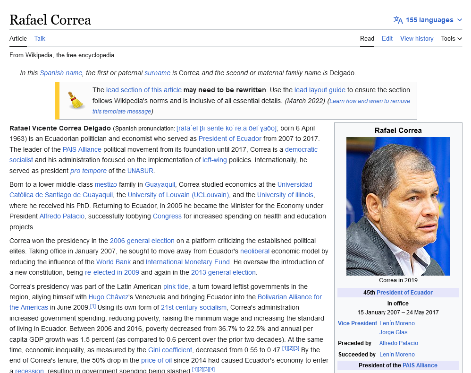Open the Talk tab
This screenshot has width=471, height=373.
[x=40, y=38]
